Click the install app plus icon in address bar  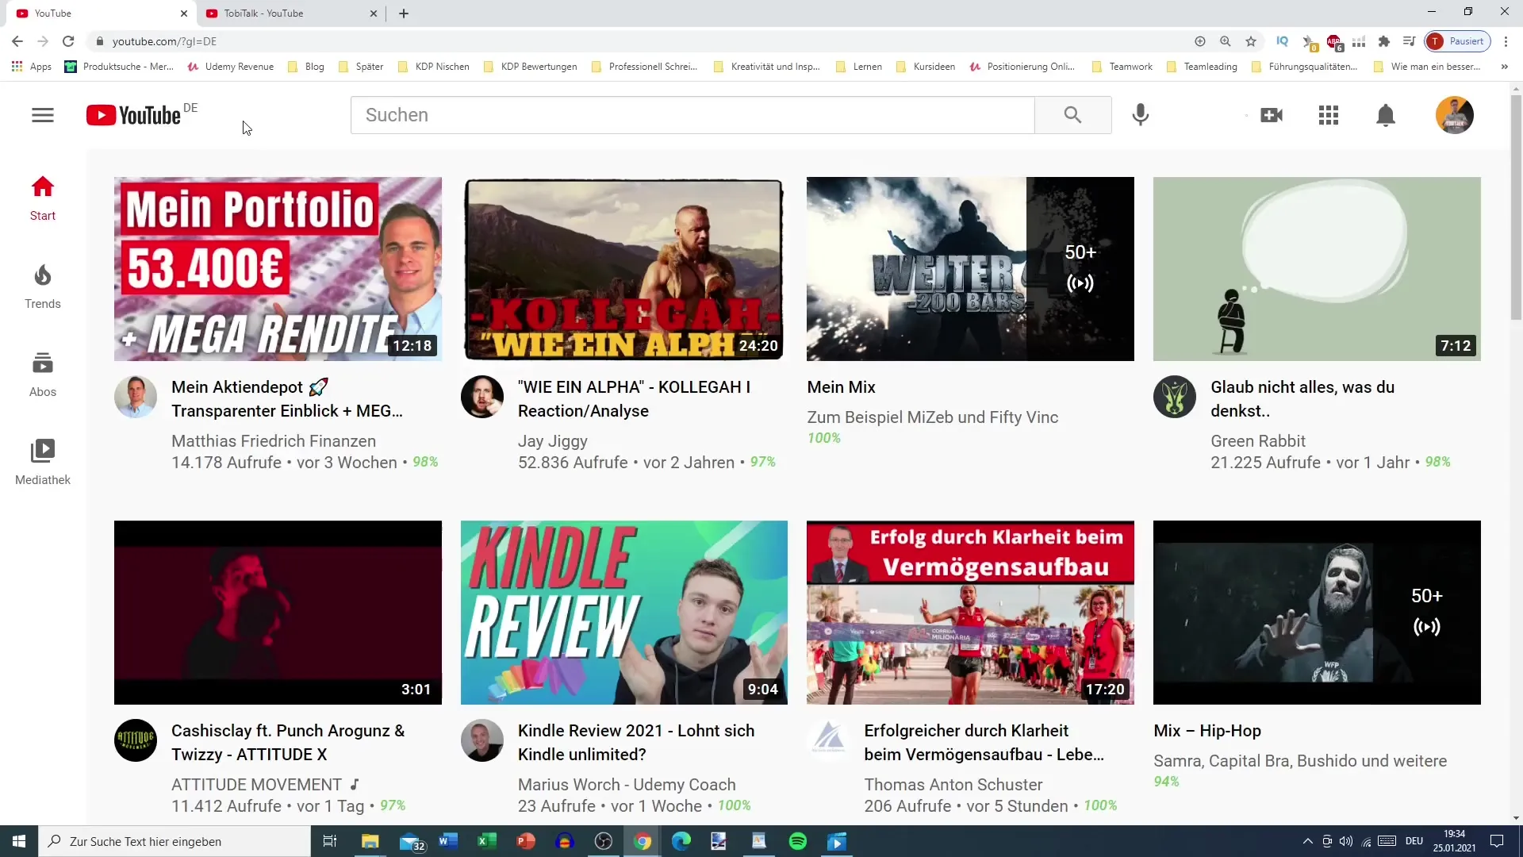click(x=1200, y=41)
